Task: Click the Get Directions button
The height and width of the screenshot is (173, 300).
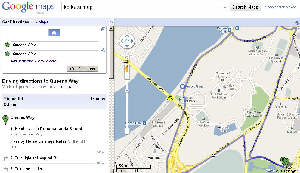Action: pos(82,69)
